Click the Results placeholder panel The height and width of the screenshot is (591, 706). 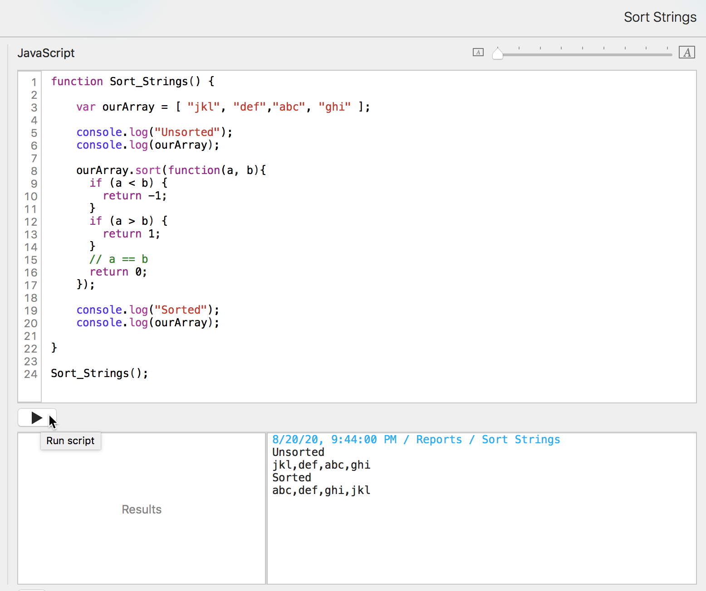click(142, 509)
